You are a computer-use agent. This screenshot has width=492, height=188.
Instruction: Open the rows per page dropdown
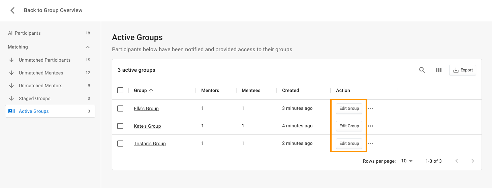coord(407,161)
